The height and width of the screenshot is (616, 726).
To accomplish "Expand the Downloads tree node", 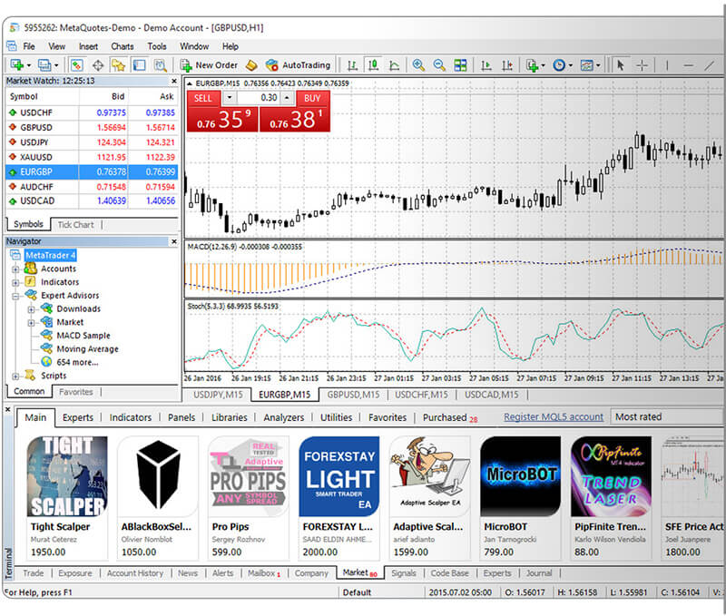I will pos(31,309).
